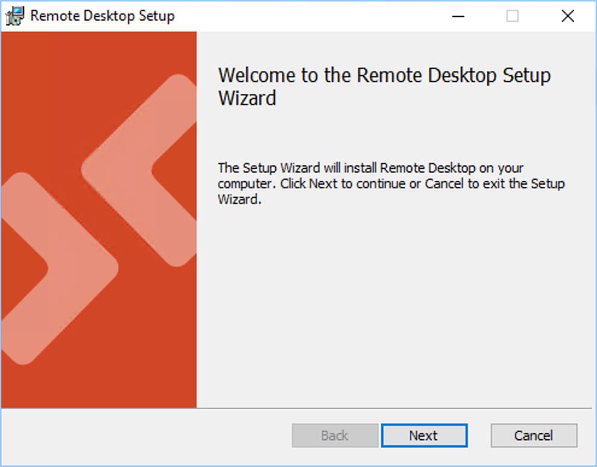Screen dimensions: 597x467
Task: Cancel the Remote Desktop setup
Action: pos(534,435)
